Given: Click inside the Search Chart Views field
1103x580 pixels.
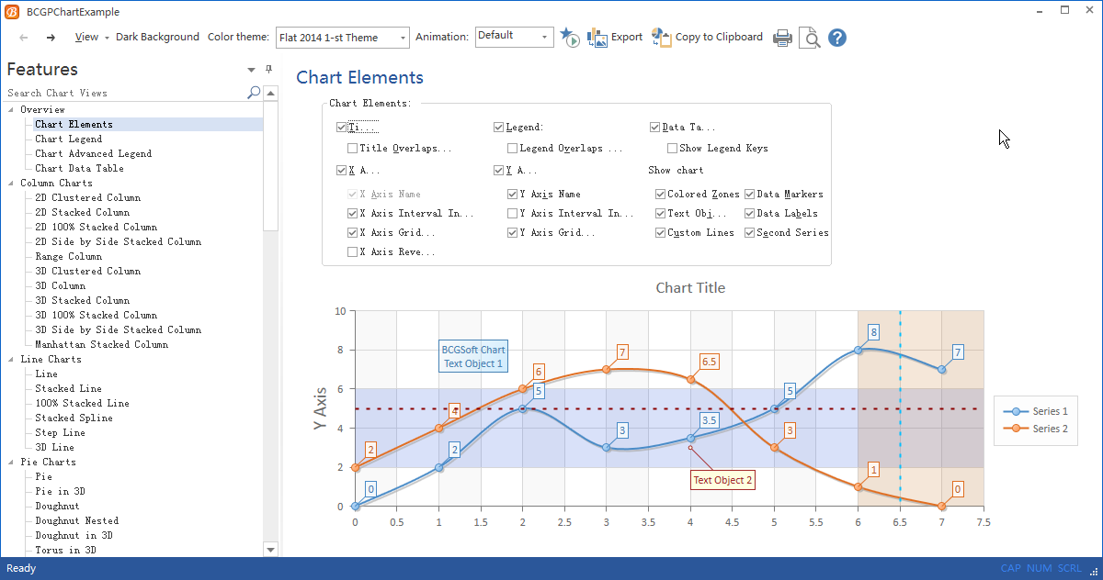Looking at the screenshot, I should [x=110, y=93].
